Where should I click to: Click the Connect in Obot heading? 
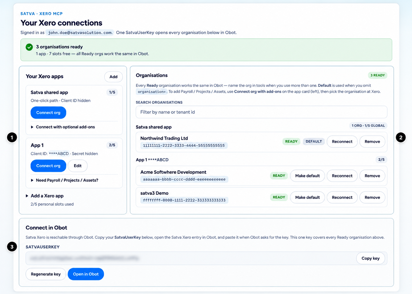(x=46, y=228)
